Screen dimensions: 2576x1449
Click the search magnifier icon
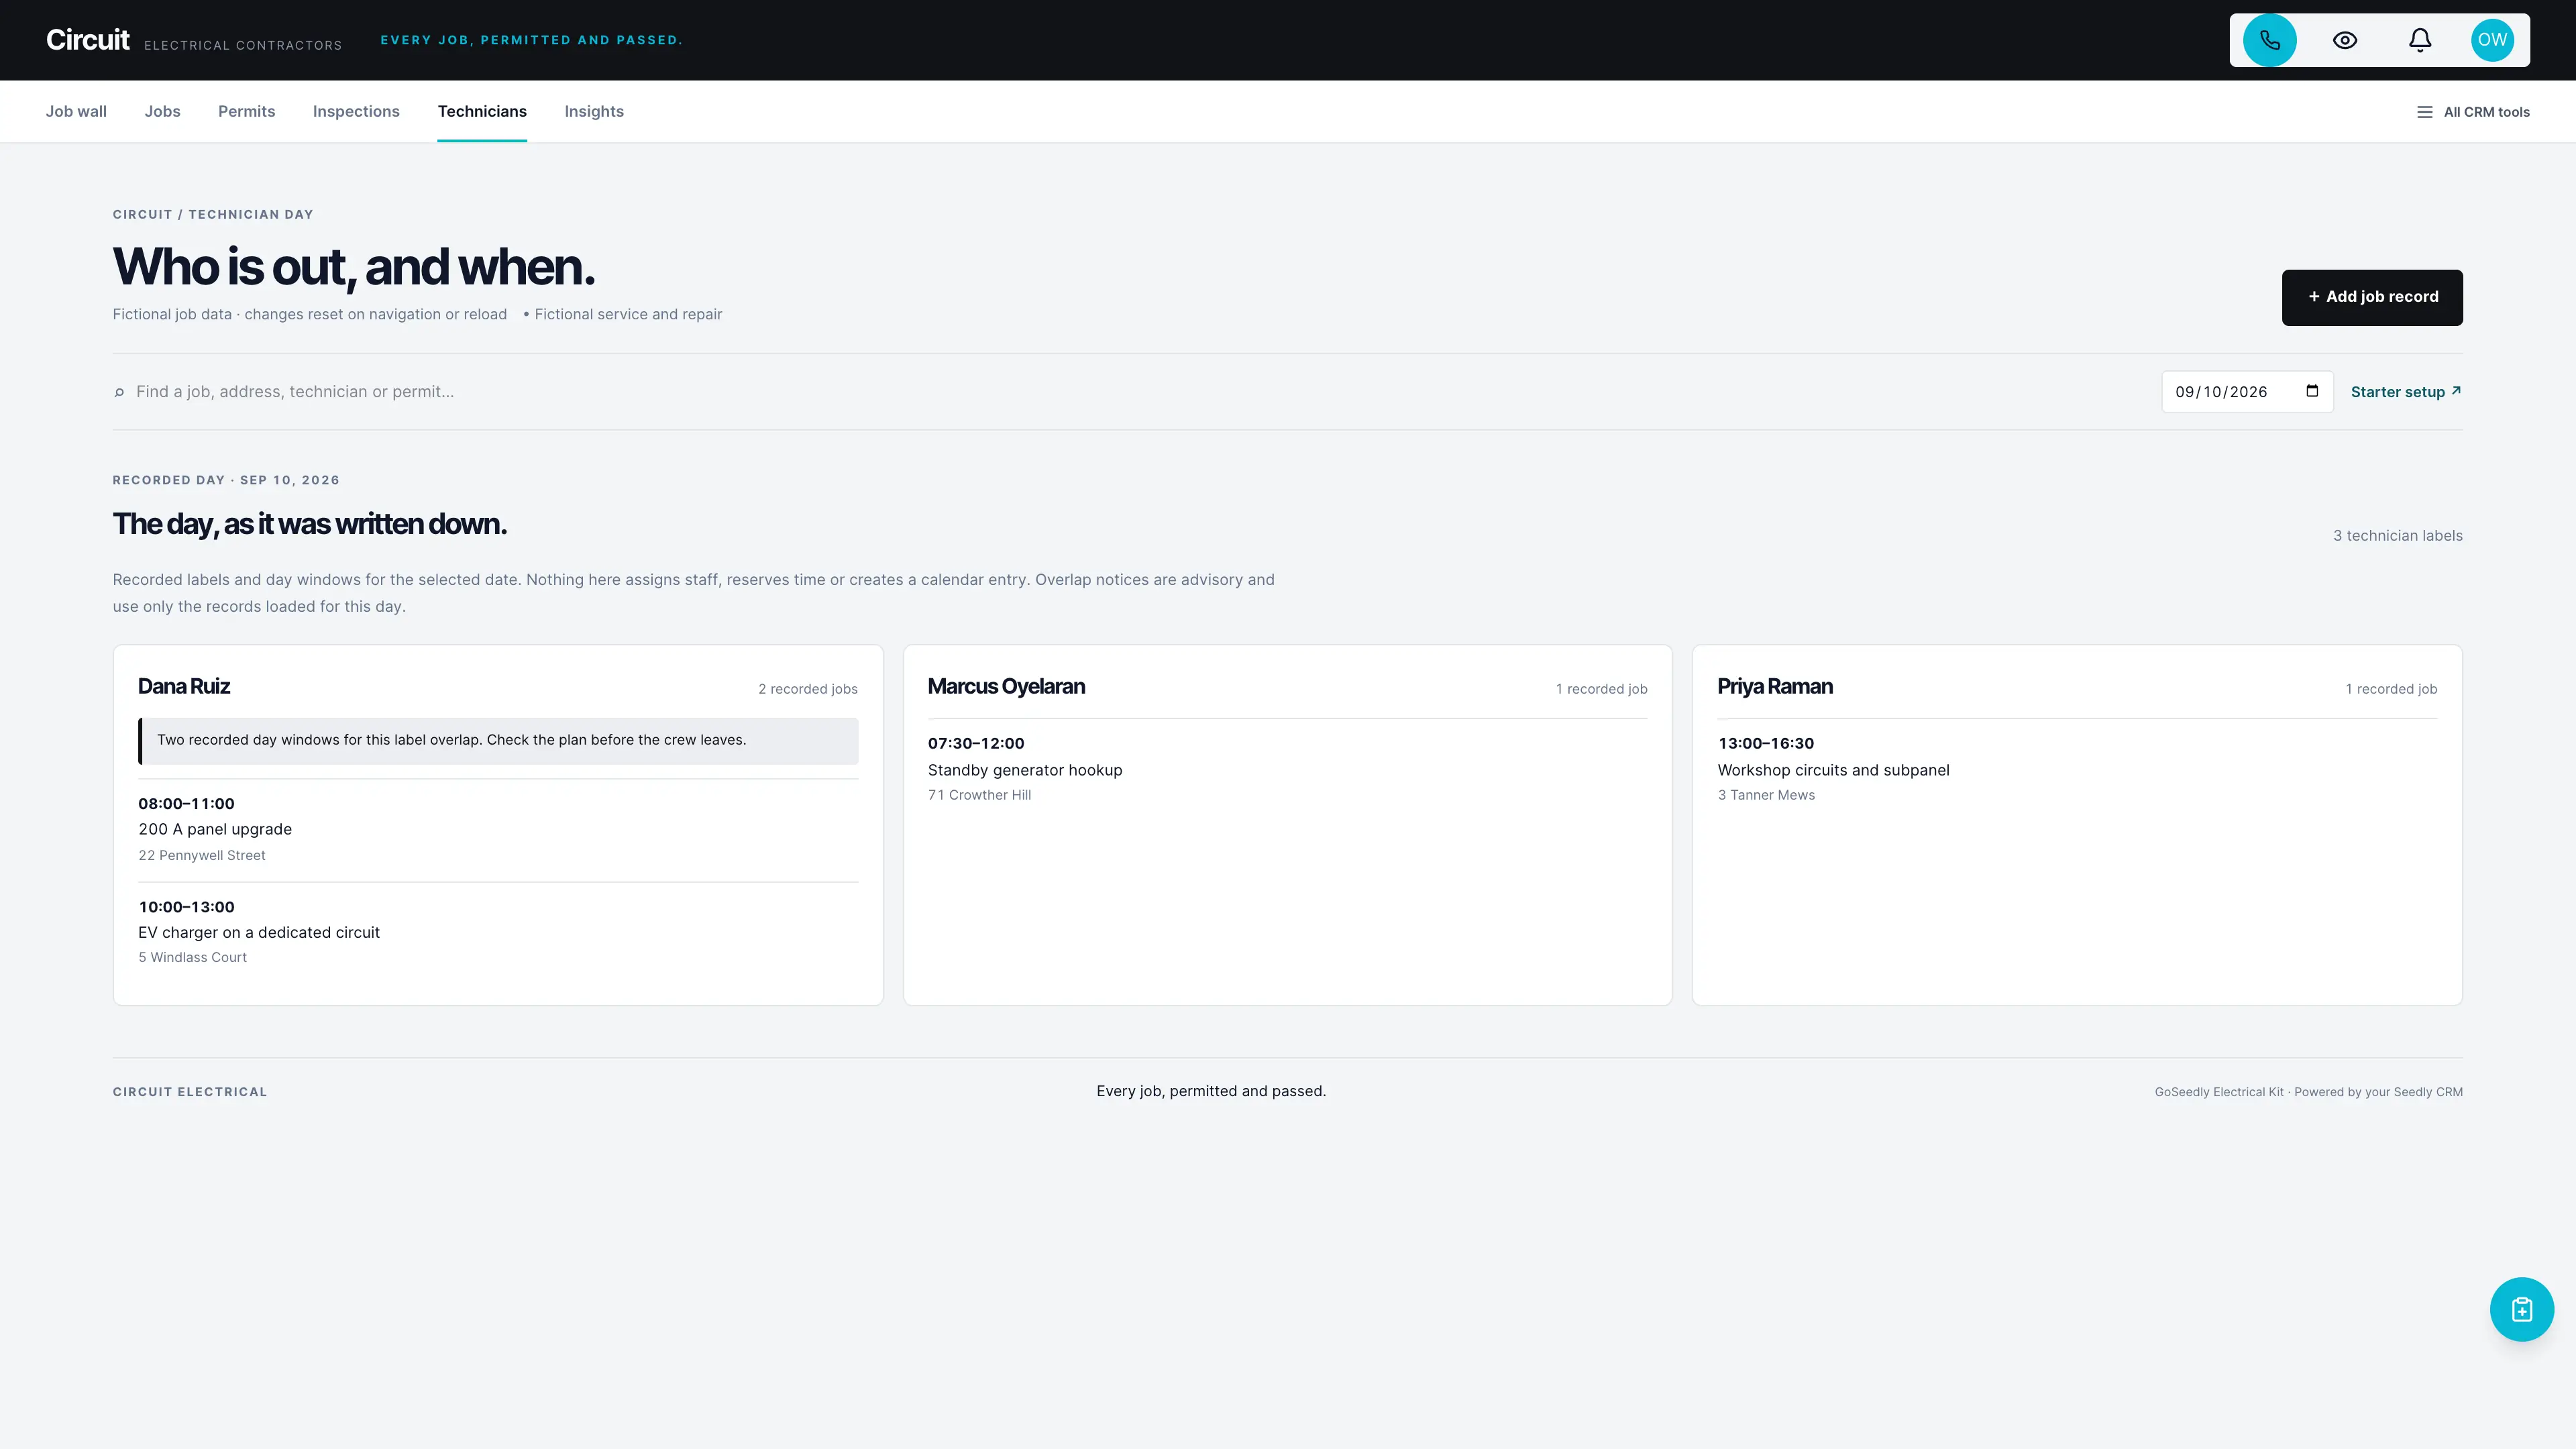pos(120,392)
